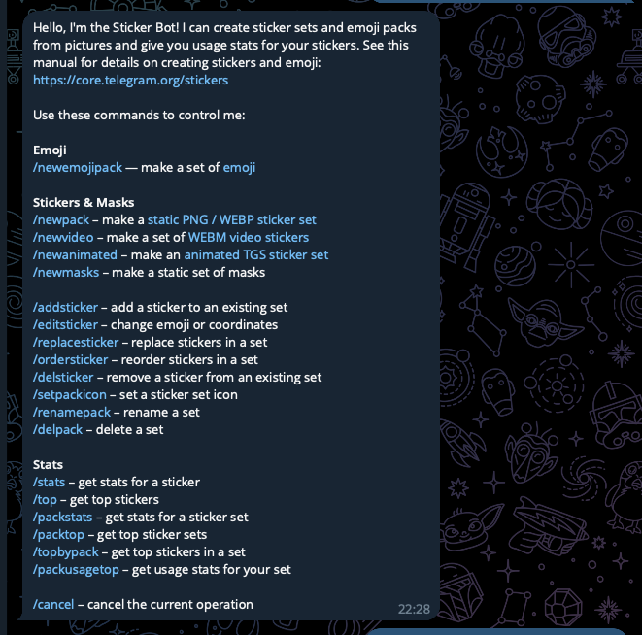Screen dimensions: 642x635
Task: Select the /newanimated command
Action: click(75, 255)
